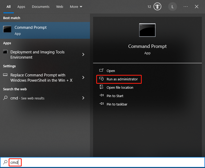Expand Deployment and Imaging Tools chevron
This screenshot has width=205, height=168.
[83, 54]
